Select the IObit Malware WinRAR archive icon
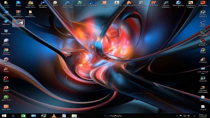 [18, 14]
